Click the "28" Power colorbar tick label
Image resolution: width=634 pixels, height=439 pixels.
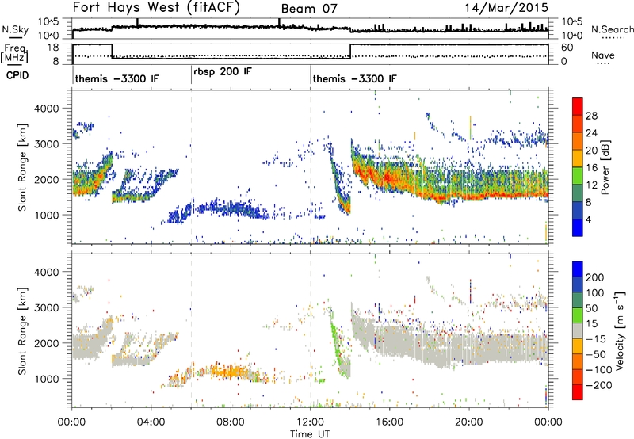pyautogui.click(x=591, y=116)
